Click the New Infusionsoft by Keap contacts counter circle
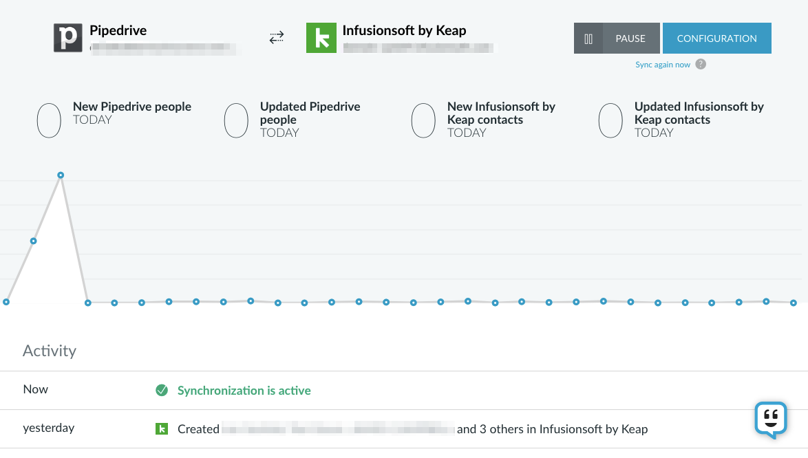The height and width of the screenshot is (458, 808). tap(423, 120)
